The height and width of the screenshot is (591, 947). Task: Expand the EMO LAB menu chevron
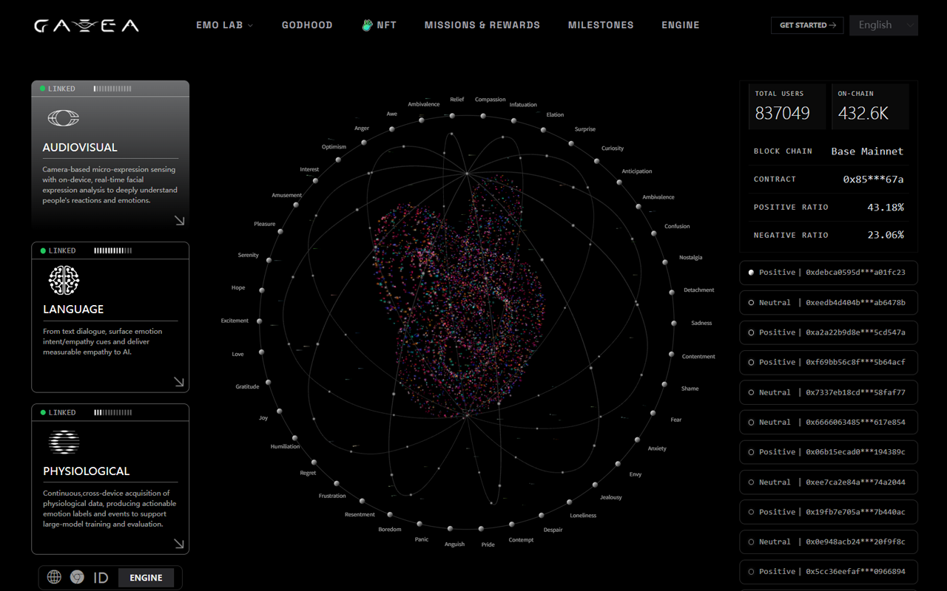coord(250,26)
